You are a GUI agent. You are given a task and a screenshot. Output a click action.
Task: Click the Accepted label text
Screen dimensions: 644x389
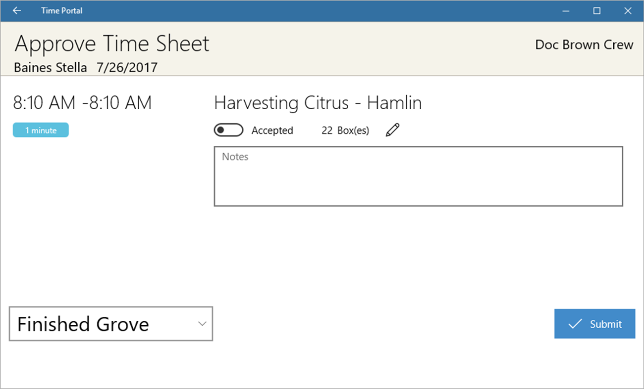272,130
